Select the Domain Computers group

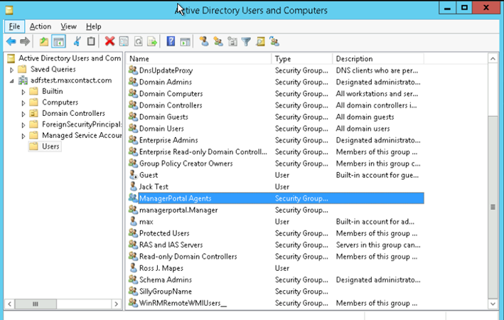(x=276, y=94)
